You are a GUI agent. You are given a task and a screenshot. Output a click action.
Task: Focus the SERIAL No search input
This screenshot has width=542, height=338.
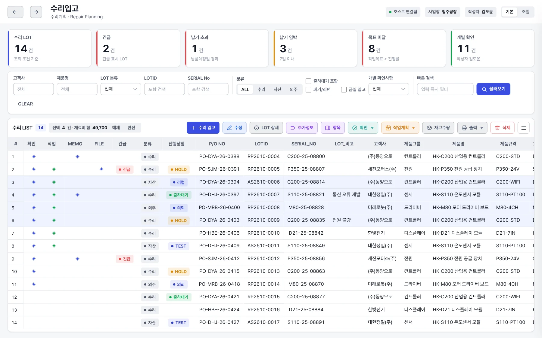(x=208, y=89)
